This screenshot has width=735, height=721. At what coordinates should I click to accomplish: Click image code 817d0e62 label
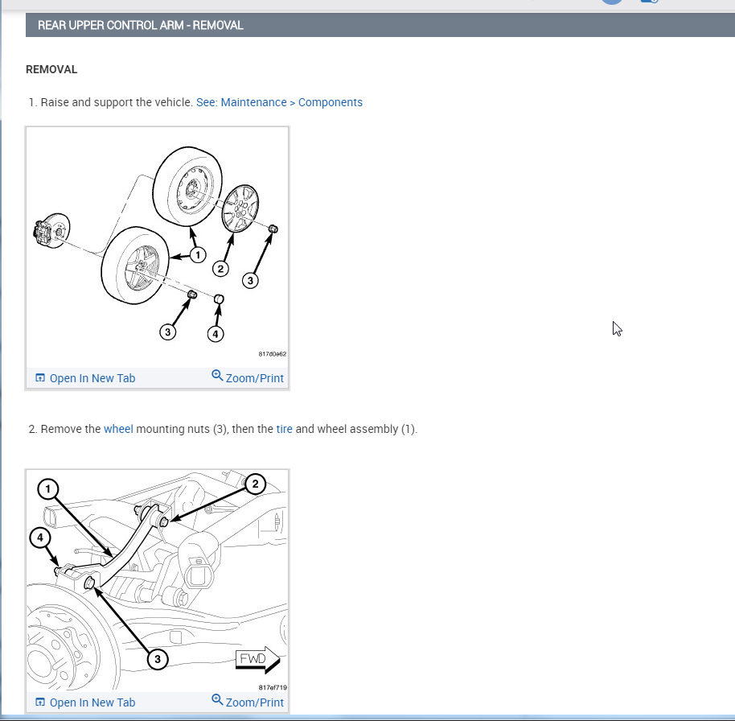pos(273,354)
